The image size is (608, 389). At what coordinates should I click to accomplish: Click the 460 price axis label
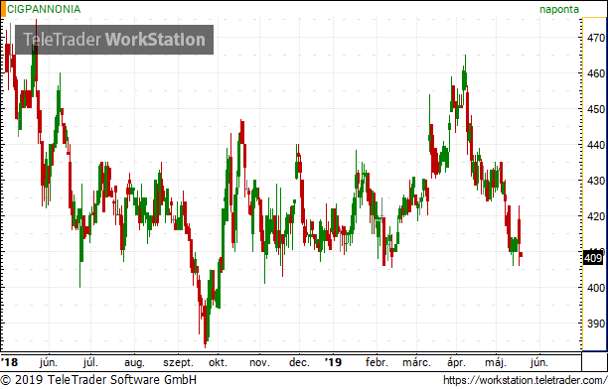pyautogui.click(x=596, y=73)
